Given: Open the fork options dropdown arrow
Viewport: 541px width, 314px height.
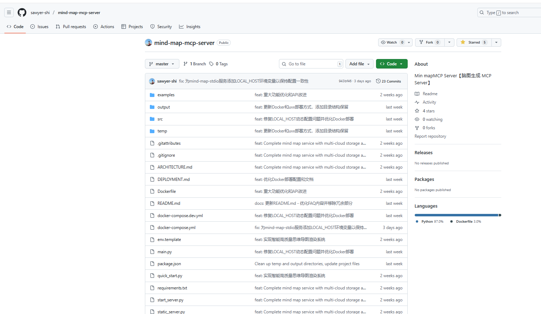Looking at the screenshot, I should 449,42.
